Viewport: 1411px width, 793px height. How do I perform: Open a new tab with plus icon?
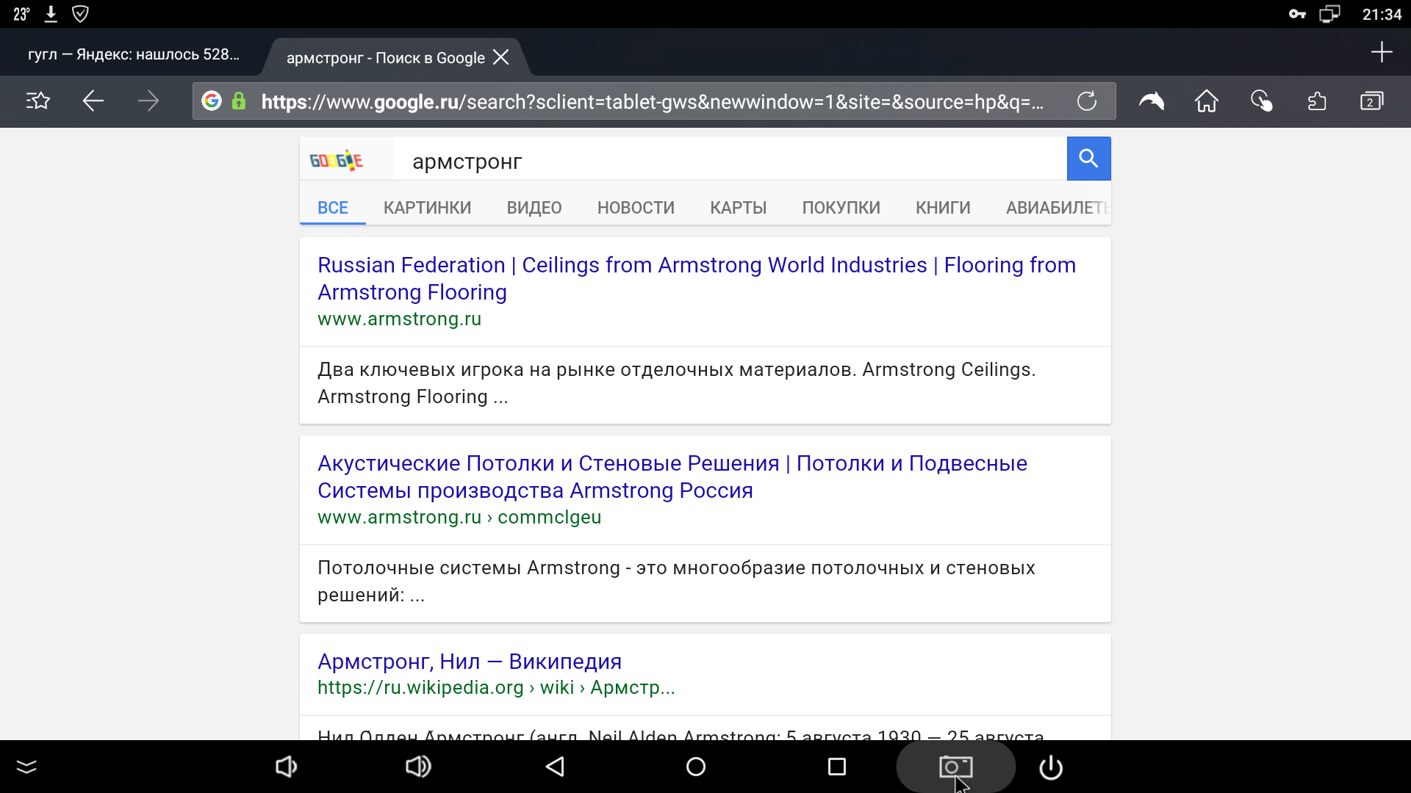tap(1382, 51)
